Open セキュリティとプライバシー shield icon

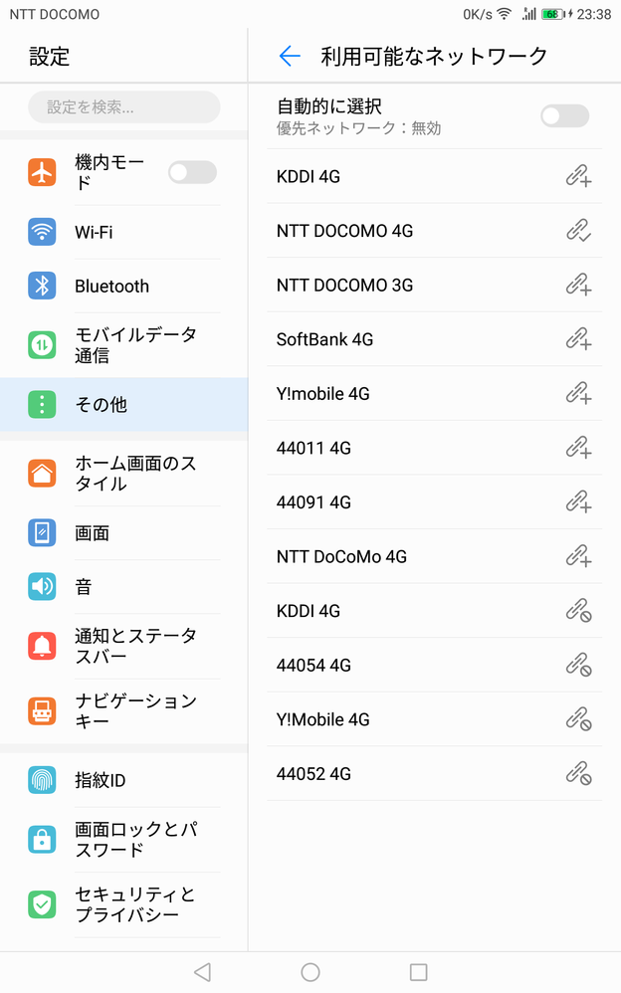(x=42, y=905)
